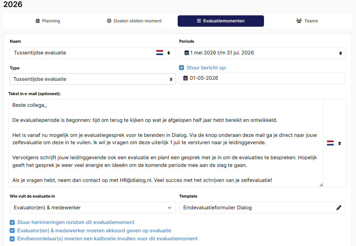Image resolution: width=356 pixels, height=246 pixels.
Task: Click into the Naam text field
Action: (81, 53)
